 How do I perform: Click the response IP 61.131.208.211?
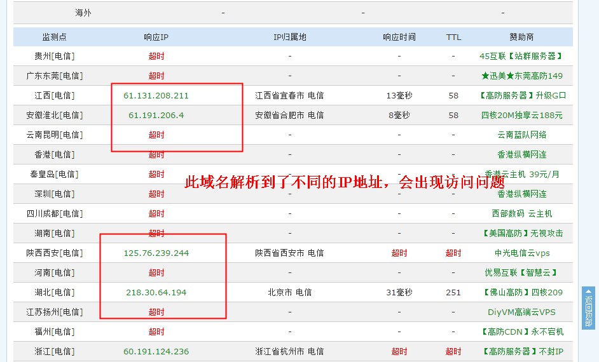coord(156,95)
